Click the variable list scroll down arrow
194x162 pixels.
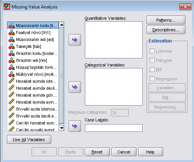(x=62, y=128)
